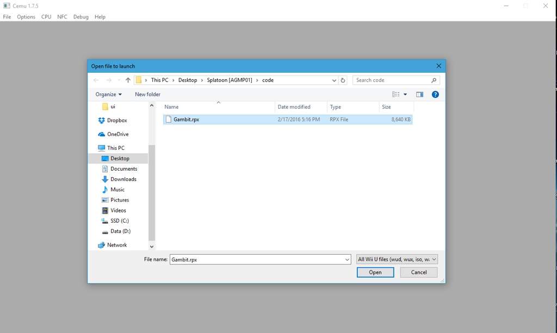
Task: Click the 8,640 KB size cell
Action: (401, 120)
